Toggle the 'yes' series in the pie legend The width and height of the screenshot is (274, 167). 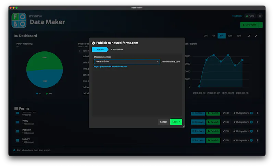49,94
